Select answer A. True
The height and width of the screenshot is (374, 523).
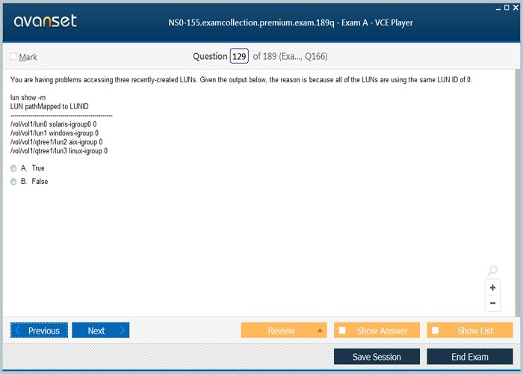pyautogui.click(x=13, y=168)
